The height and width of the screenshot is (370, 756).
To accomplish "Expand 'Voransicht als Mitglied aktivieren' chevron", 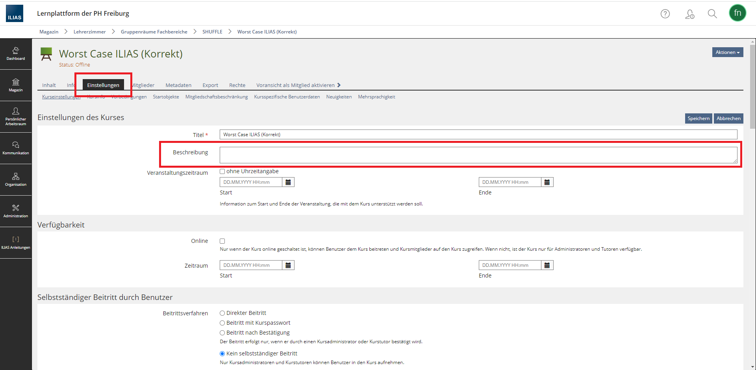I will coord(339,85).
